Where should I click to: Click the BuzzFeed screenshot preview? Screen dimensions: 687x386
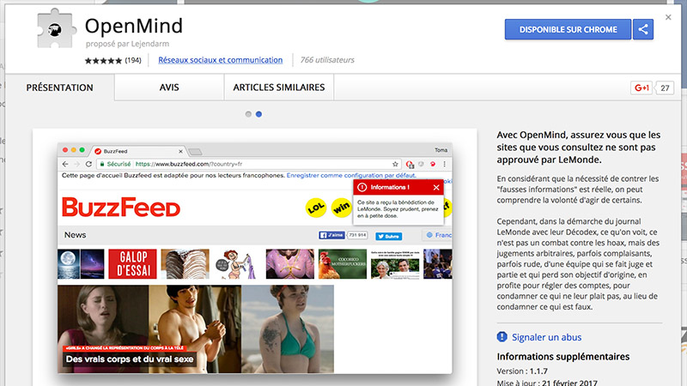[254, 258]
